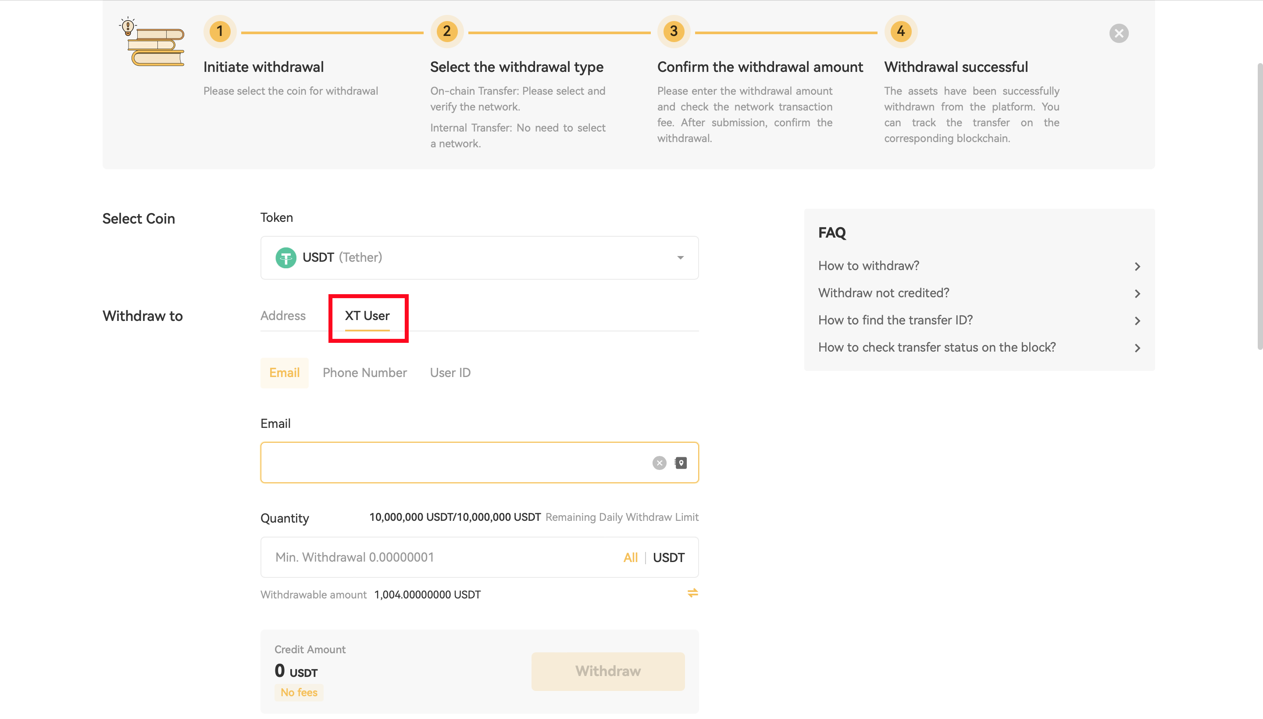Expand How to withdraw FAQ
The width and height of the screenshot is (1263, 719).
click(978, 266)
